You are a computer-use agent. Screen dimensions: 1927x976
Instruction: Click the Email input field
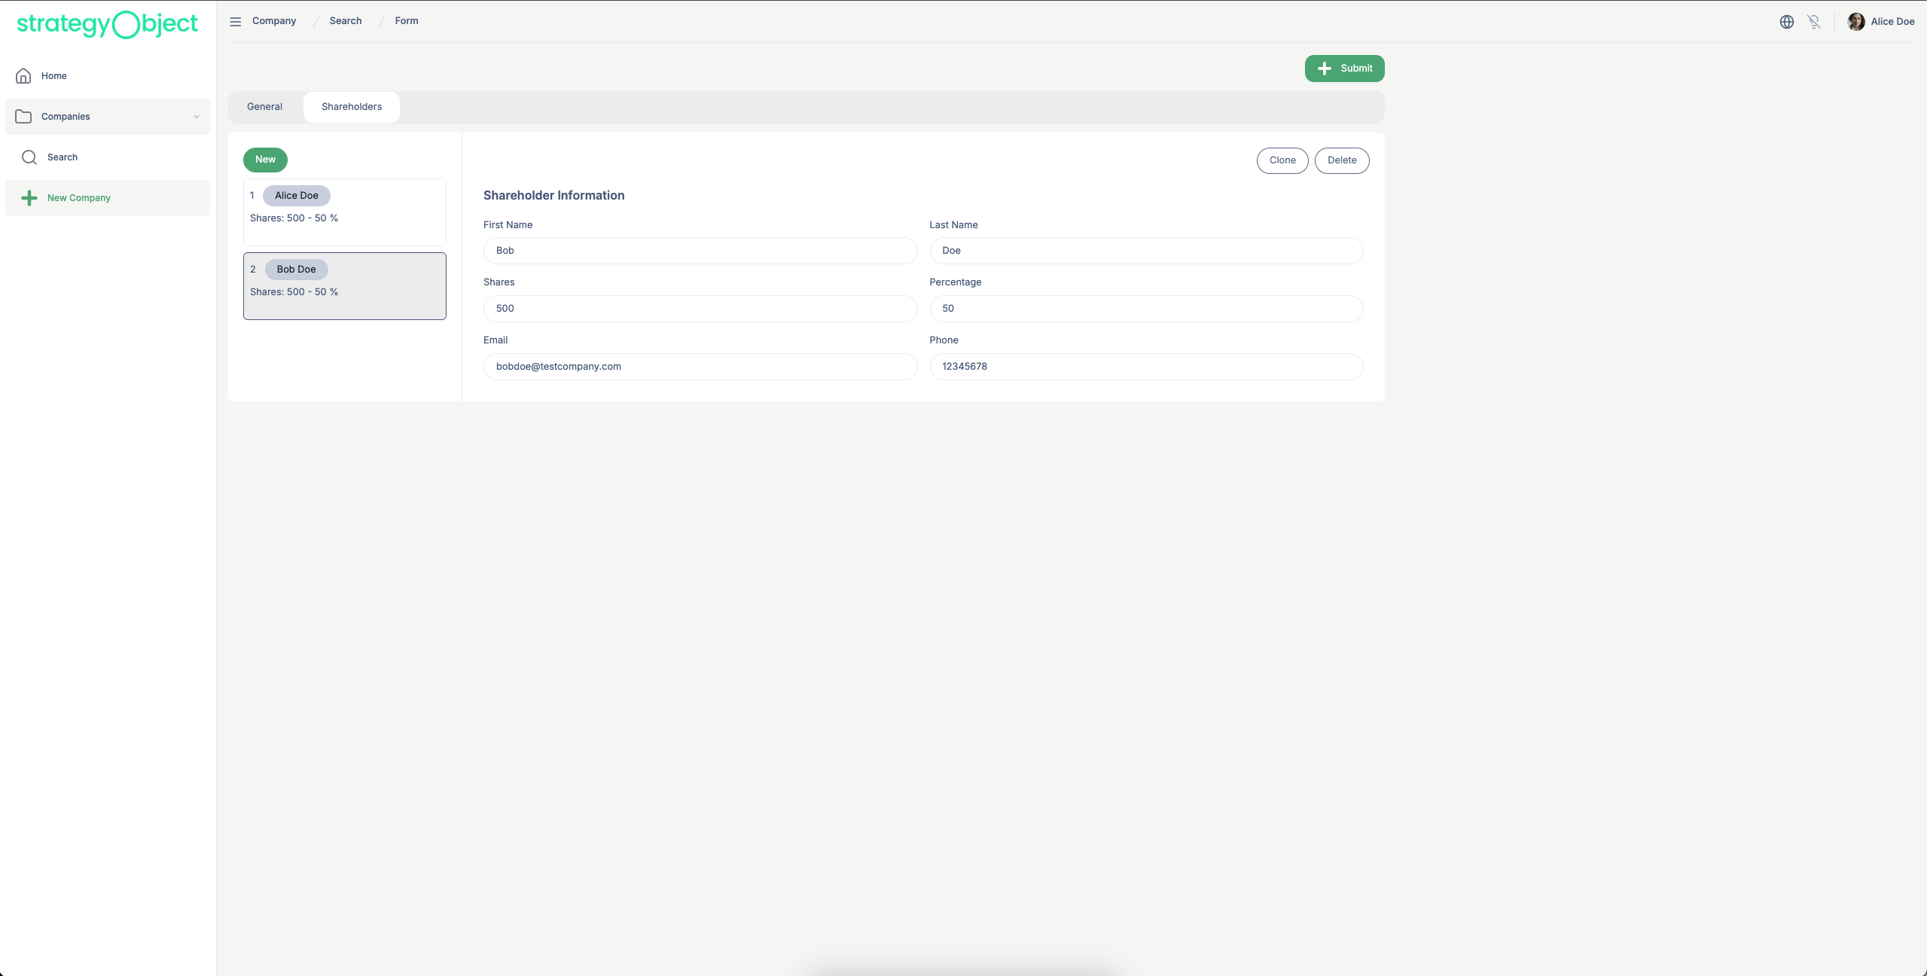pyautogui.click(x=700, y=367)
